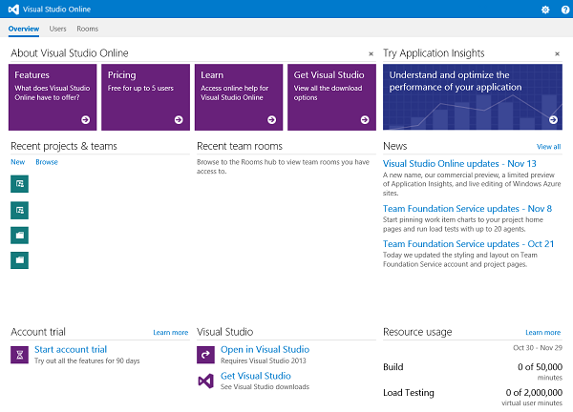Click New under Recent projects & teams
This screenshot has height=412, width=573.
[x=17, y=162]
